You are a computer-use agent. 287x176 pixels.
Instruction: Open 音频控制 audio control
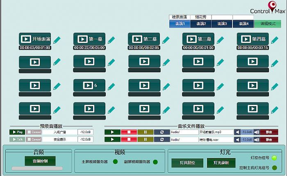pos(40,161)
